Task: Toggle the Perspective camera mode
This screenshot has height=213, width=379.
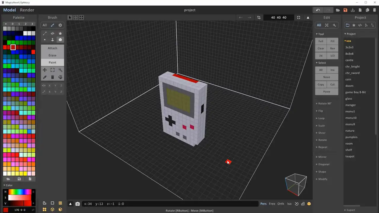Action: (x=263, y=204)
